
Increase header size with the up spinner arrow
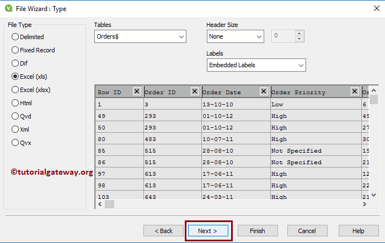pos(299,34)
